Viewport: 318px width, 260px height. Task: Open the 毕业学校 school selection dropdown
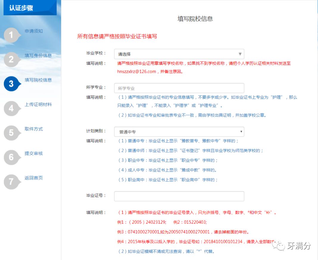click(x=179, y=54)
